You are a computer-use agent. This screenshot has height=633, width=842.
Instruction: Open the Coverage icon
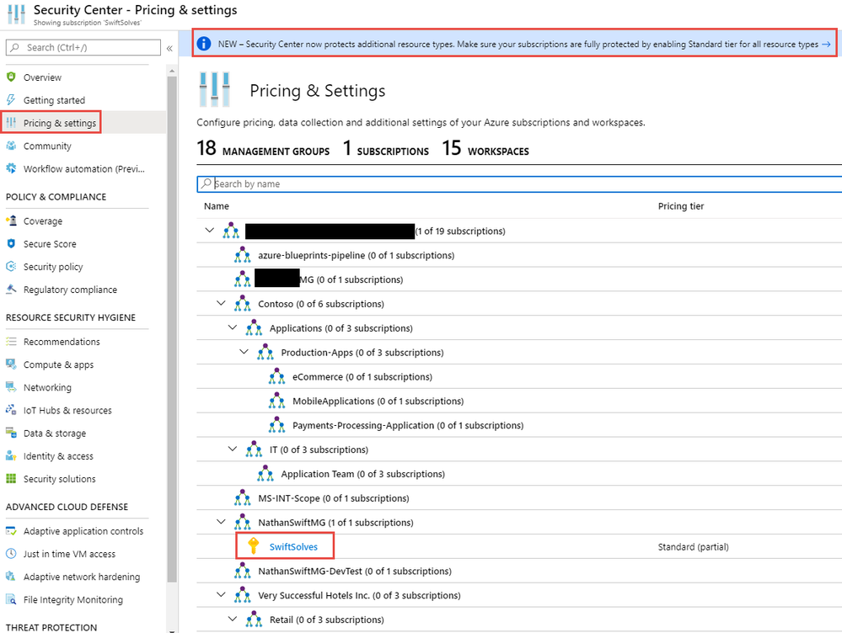point(11,221)
